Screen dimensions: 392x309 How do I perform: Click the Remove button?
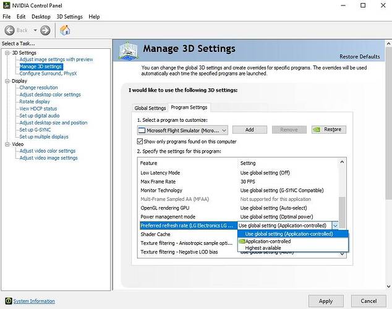pos(289,130)
